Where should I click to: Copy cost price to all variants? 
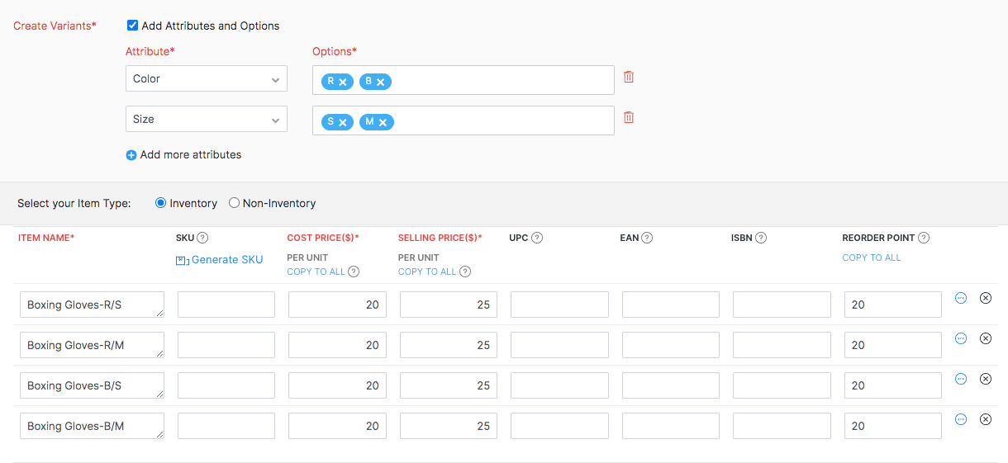[316, 272]
